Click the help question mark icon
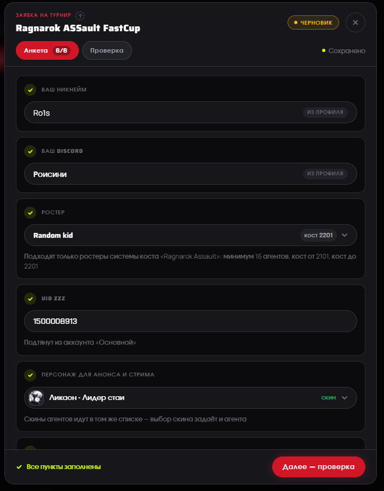 (80, 15)
